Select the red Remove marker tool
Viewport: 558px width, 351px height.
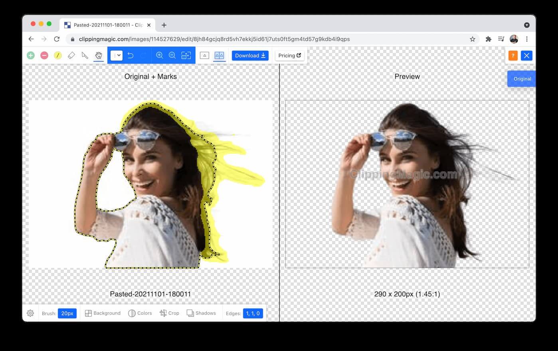(44, 55)
